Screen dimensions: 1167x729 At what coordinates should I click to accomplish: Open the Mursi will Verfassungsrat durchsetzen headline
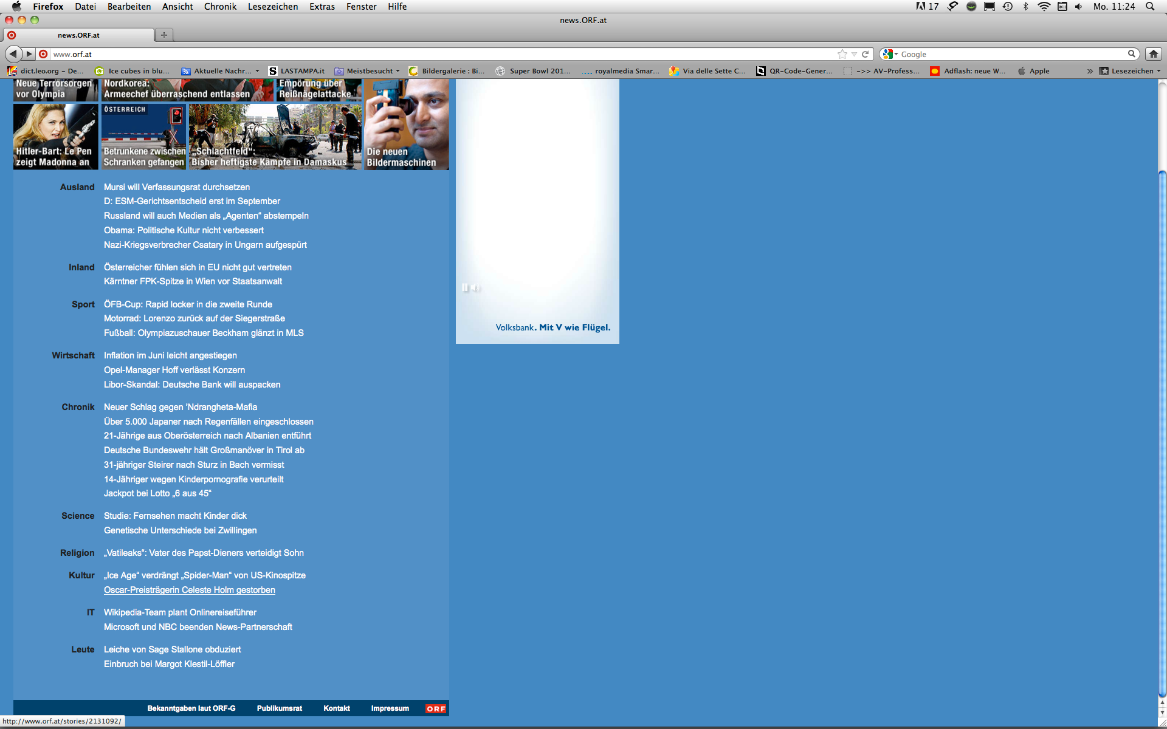coord(177,187)
